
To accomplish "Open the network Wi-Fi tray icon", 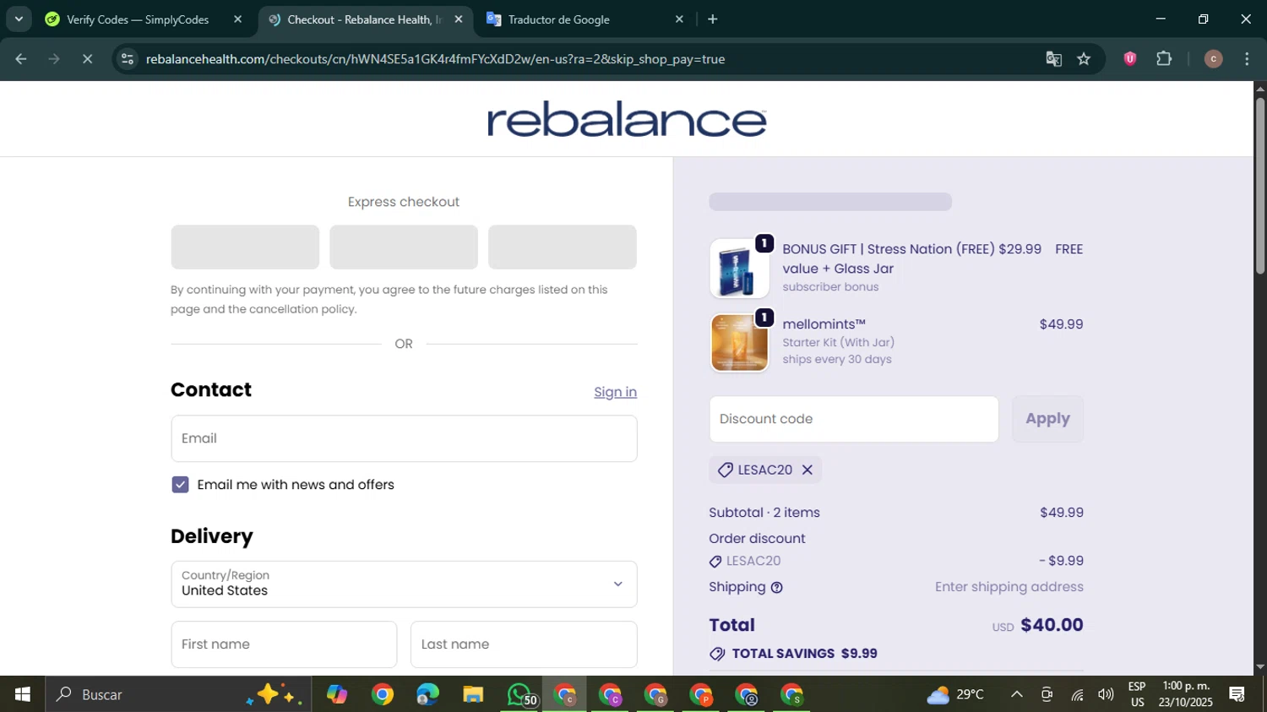I will (x=1077, y=694).
